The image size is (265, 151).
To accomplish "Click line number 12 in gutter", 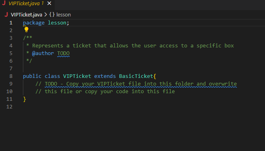I will (9, 107).
